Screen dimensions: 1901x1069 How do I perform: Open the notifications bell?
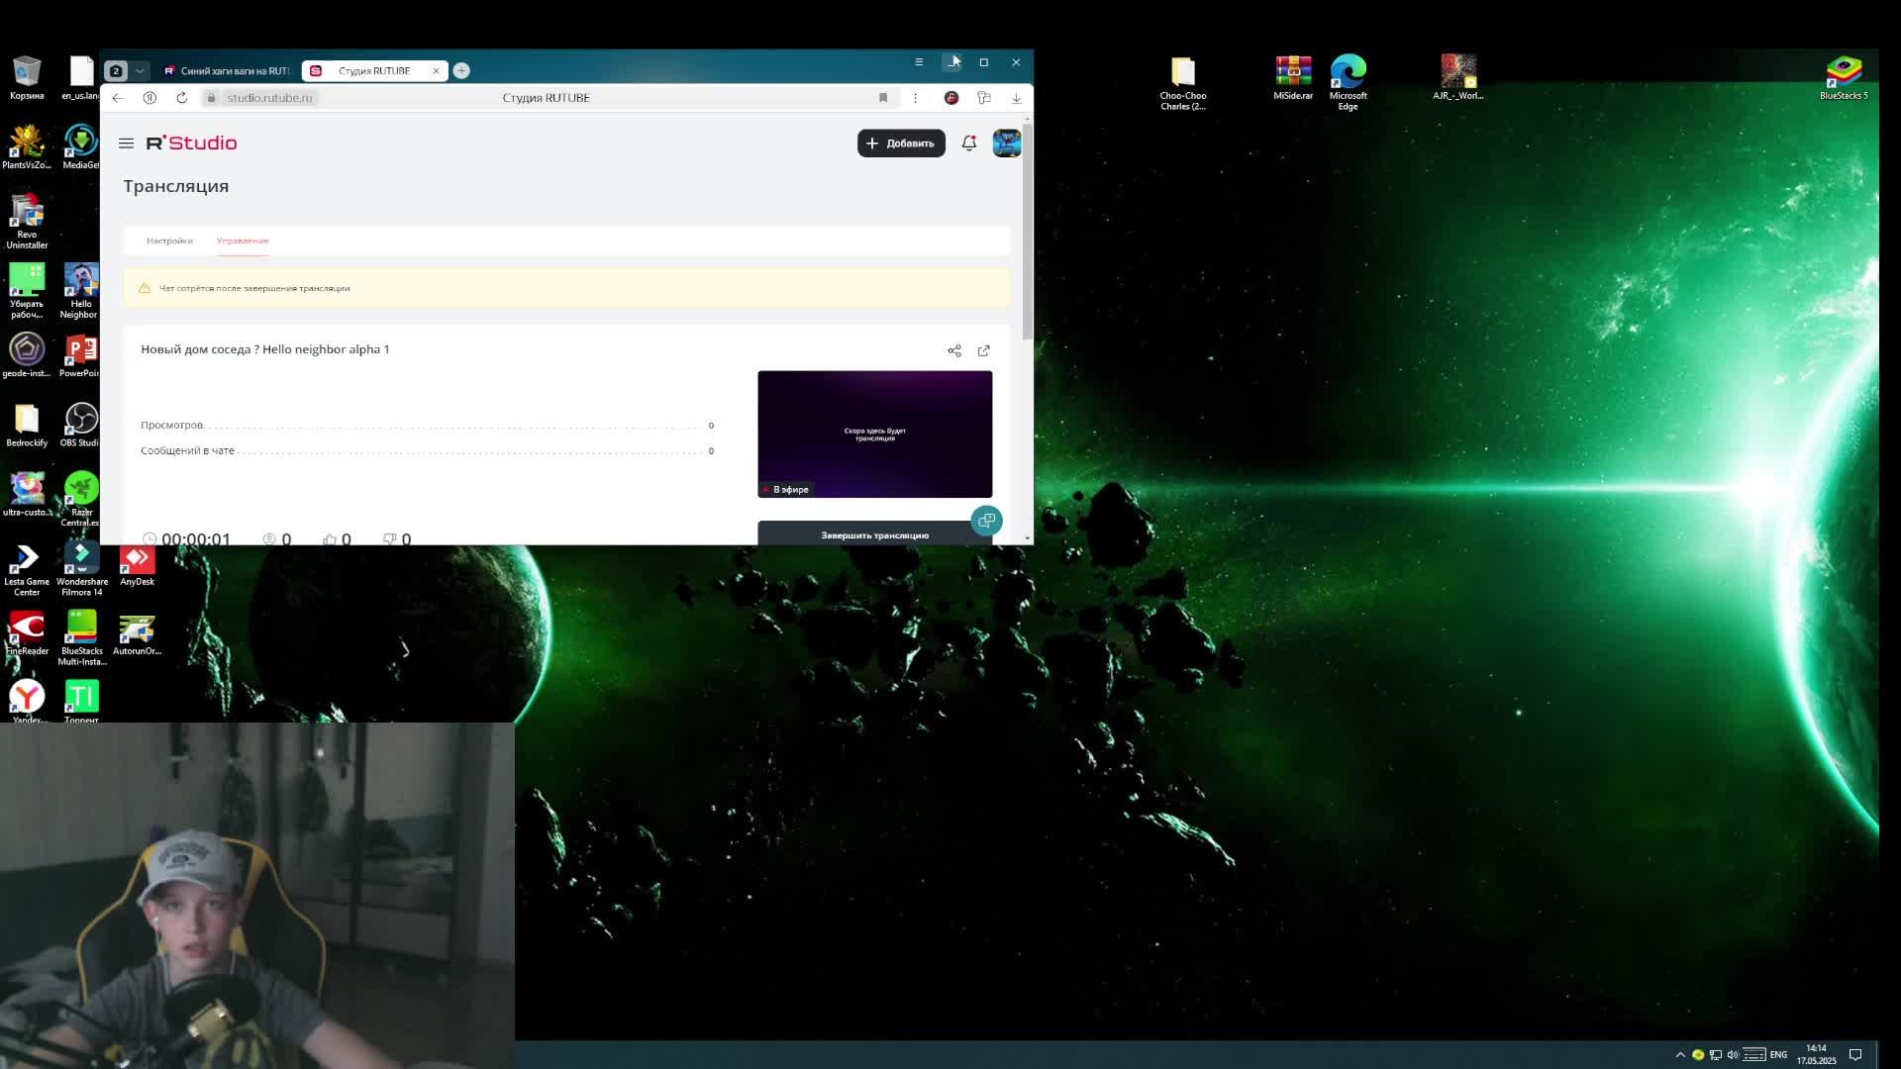[969, 144]
